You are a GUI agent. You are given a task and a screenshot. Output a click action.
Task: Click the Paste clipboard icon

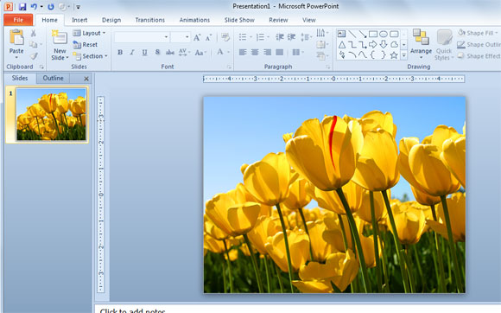[16, 38]
